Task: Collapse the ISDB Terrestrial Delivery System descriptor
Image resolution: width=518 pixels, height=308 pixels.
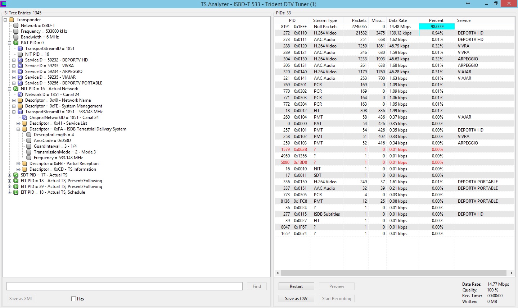Action: pos(18,129)
